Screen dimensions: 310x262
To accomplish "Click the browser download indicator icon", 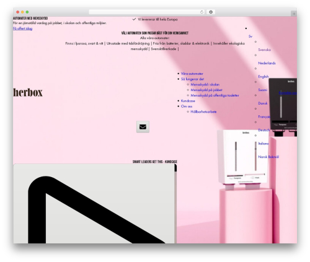I will 211,12.
